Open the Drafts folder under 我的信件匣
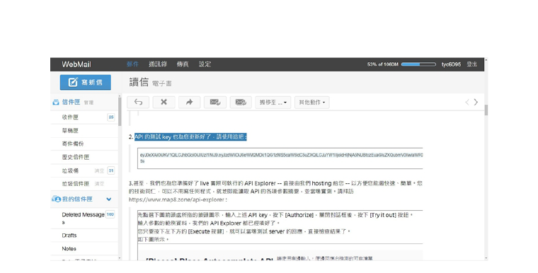Image resolution: width=538 pixels, height=273 pixels. pyautogui.click(x=69, y=236)
